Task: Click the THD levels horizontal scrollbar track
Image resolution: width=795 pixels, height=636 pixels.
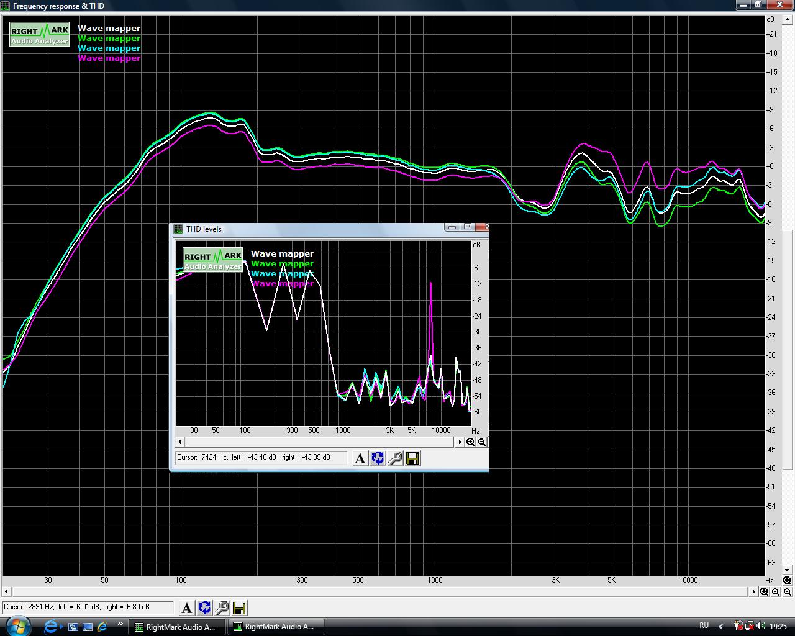Action: tap(320, 442)
